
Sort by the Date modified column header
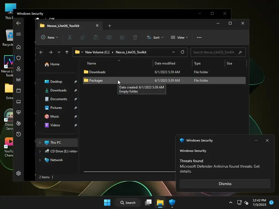(x=165, y=63)
